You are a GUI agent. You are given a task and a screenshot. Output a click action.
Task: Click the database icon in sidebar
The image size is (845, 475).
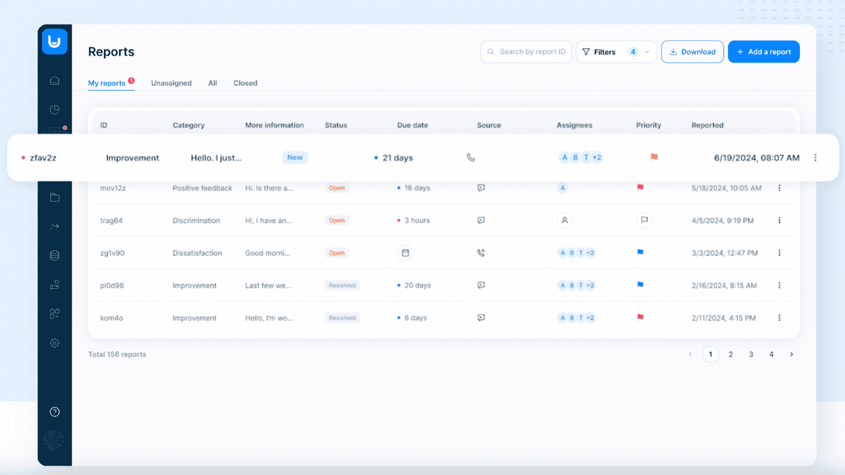click(x=54, y=255)
